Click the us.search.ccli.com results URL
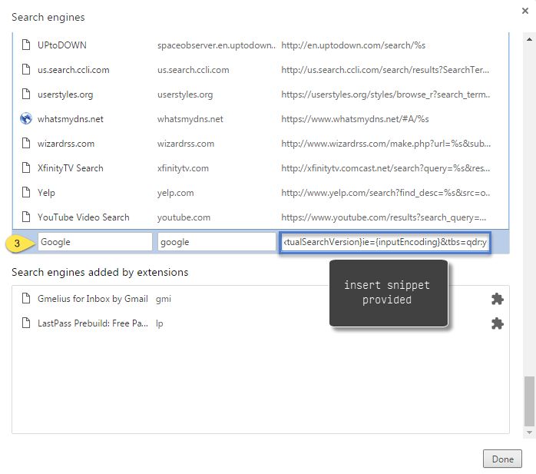Image resolution: width=536 pixels, height=474 pixels. tap(385, 70)
